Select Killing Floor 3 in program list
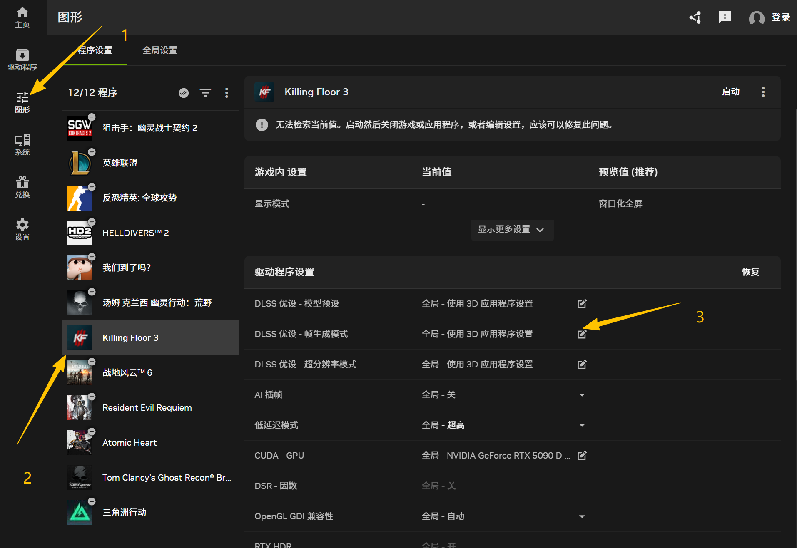797x548 pixels. 151,338
